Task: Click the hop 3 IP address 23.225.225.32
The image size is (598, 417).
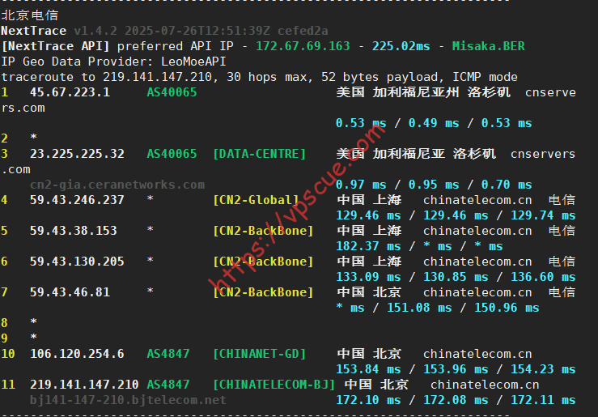Action: 77,154
